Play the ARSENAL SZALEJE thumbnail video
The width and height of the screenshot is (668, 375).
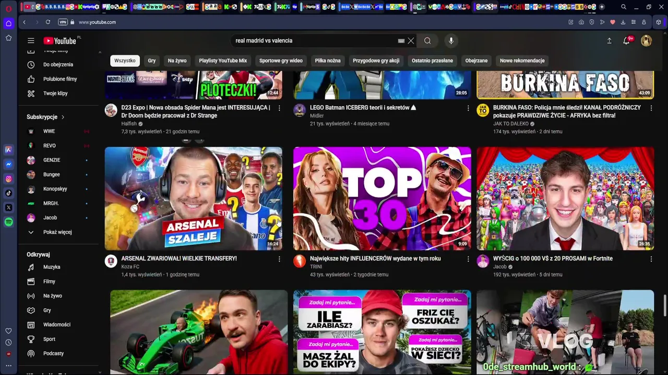194,198
